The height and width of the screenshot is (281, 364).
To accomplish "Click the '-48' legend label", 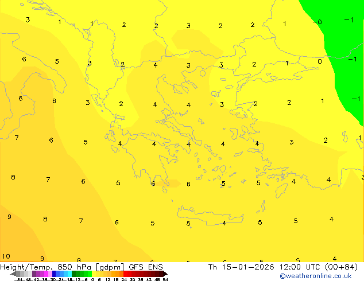I will (x=28, y=279).
